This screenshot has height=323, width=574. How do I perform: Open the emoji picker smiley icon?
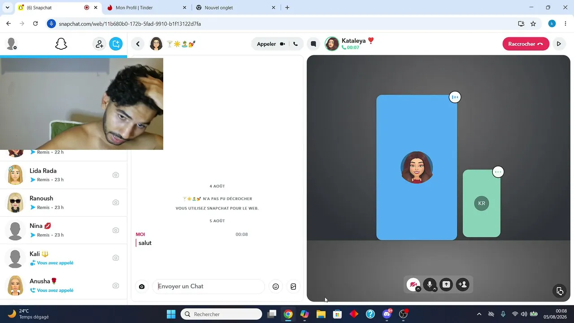click(276, 287)
